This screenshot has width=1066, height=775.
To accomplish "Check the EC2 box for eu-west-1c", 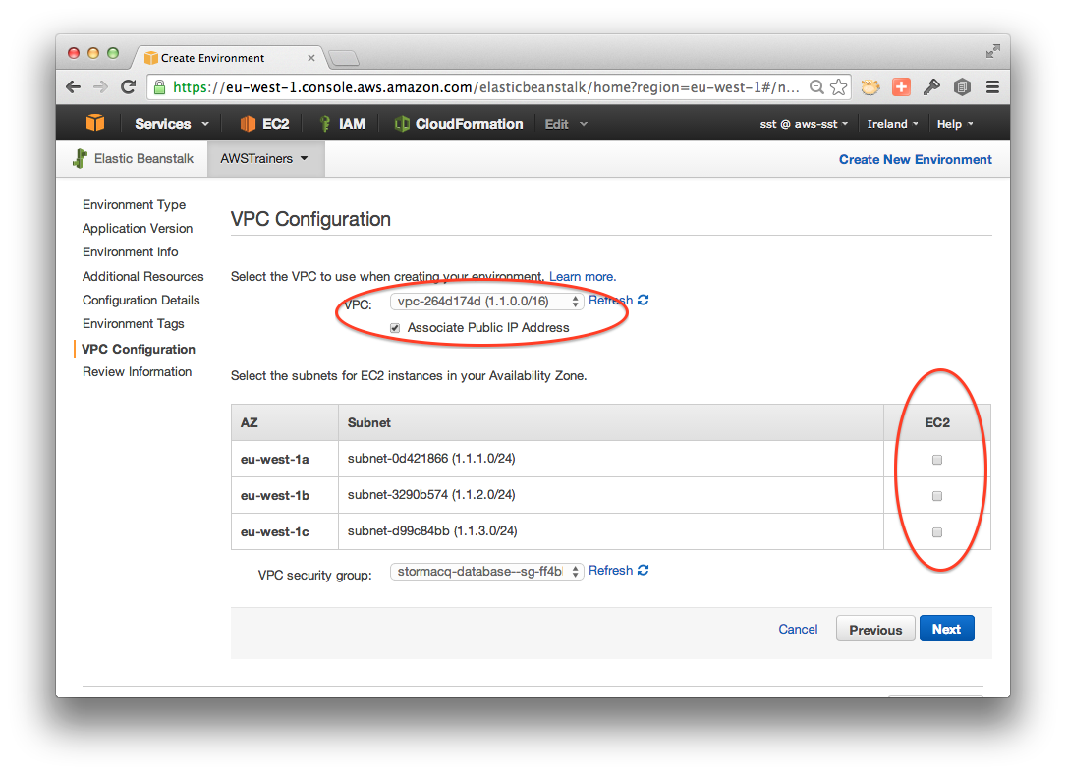I will tap(937, 532).
